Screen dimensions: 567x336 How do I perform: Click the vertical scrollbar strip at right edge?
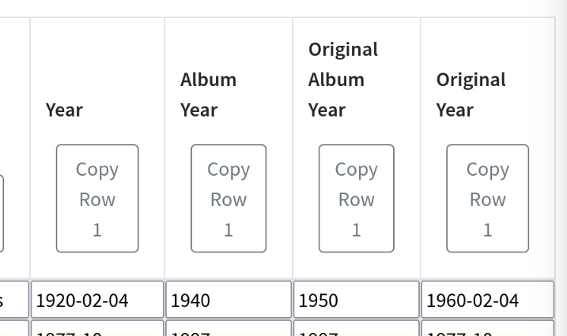[561, 168]
